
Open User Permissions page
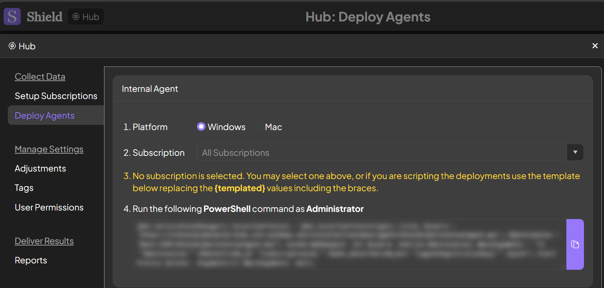click(x=49, y=207)
